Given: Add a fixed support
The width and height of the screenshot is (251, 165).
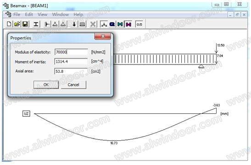Looking at the screenshot, I should click(47, 24).
